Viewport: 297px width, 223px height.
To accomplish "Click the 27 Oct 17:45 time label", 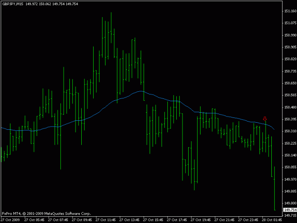I will pos(177,220).
